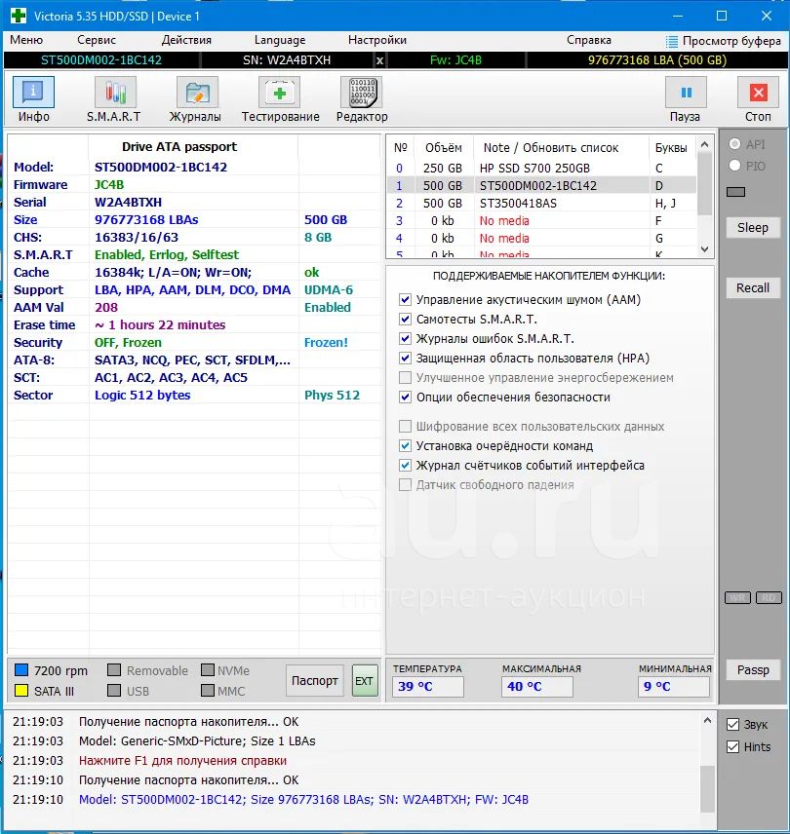The height and width of the screenshot is (834, 790).
Task: Toggle Журналы ошибок S.M.A.R.T. checkbox
Action: click(405, 338)
